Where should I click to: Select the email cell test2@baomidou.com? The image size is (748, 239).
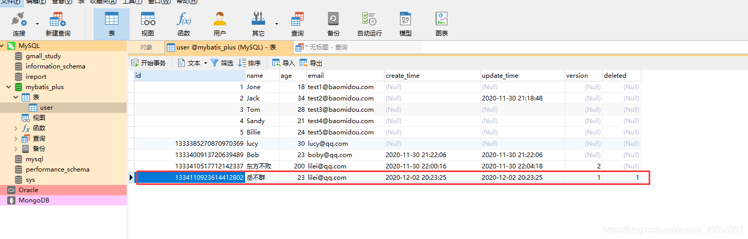[345, 98]
